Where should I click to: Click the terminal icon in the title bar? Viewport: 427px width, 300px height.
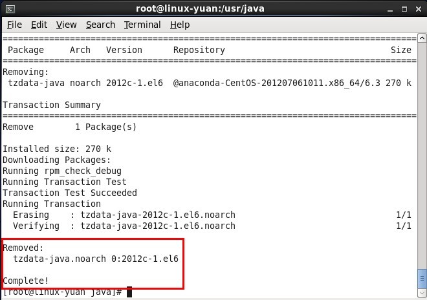[x=10, y=8]
